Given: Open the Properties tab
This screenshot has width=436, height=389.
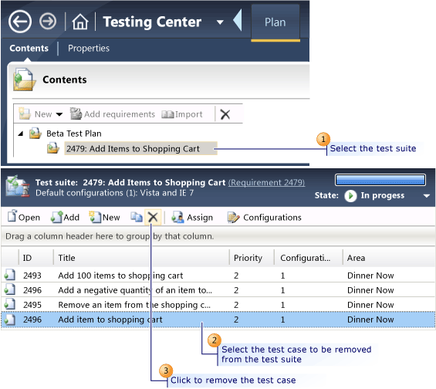Looking at the screenshot, I should [89, 48].
